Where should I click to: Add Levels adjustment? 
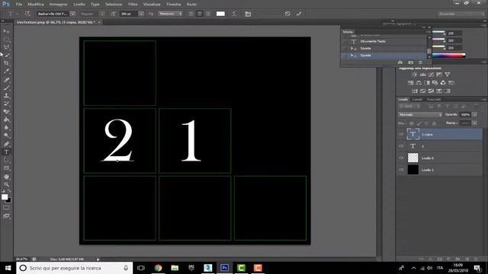coord(422,75)
